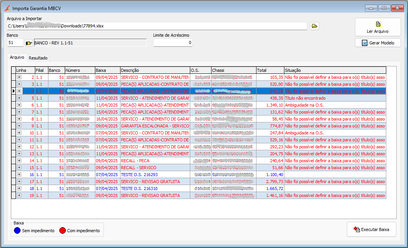Click the row indicator arrow of Linha 4
Screen dimensions: 408x248
click(x=14, y=91)
